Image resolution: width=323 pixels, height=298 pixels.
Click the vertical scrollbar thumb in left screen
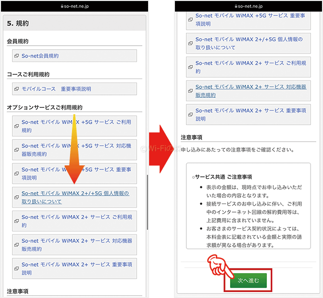147,202
